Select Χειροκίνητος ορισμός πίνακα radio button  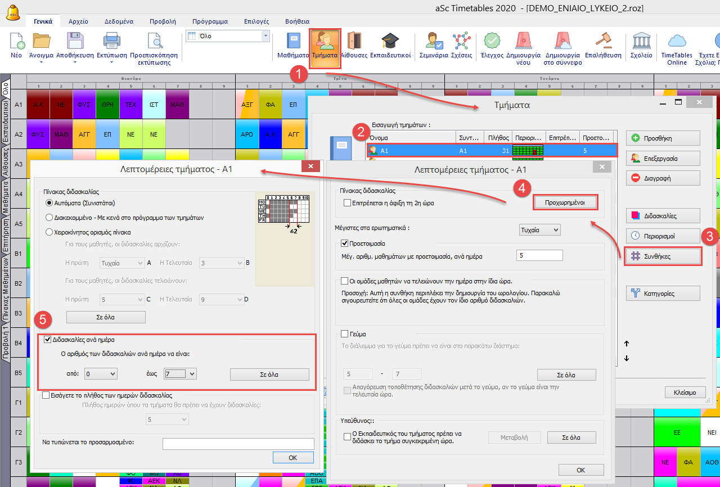tap(49, 232)
